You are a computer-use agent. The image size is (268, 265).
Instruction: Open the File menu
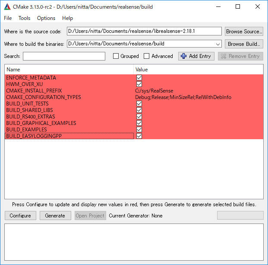(8, 18)
